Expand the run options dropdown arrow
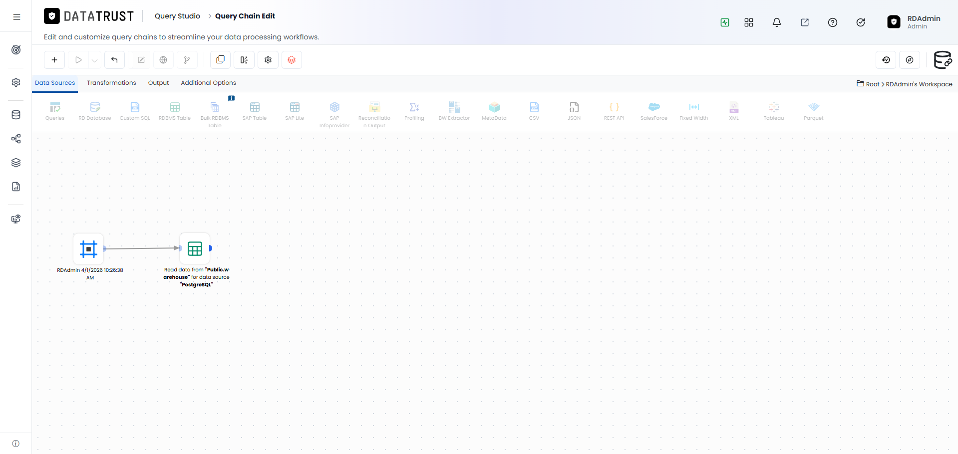The image size is (958, 454). 94,60
